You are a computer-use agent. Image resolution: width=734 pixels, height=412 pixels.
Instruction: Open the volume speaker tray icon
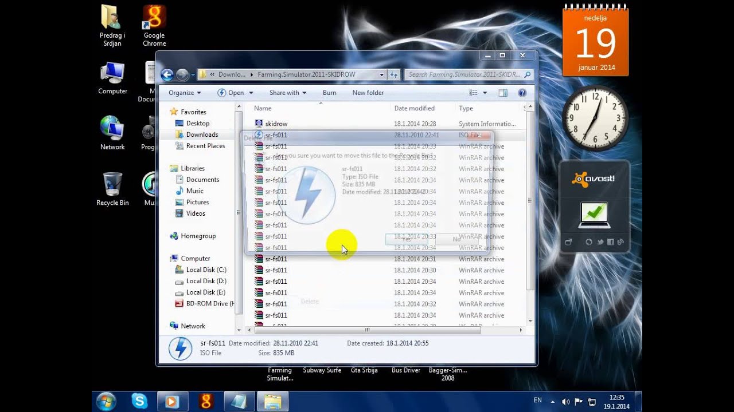point(566,402)
